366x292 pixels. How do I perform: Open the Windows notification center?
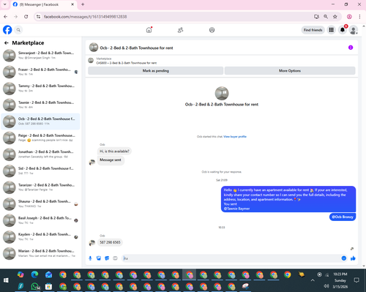pyautogui.click(x=356, y=280)
